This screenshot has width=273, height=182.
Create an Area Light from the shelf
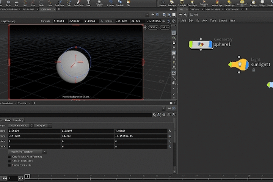tap(182, 3)
